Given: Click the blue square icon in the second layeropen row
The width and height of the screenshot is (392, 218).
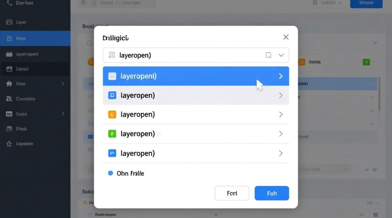Looking at the screenshot, I should point(112,95).
